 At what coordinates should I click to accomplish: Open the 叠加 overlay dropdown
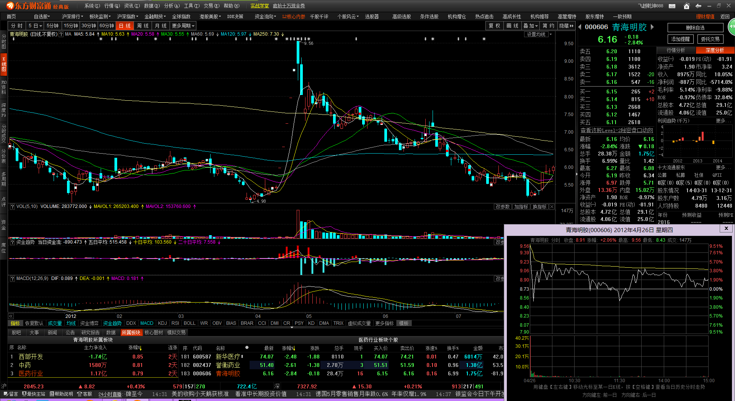[531, 26]
